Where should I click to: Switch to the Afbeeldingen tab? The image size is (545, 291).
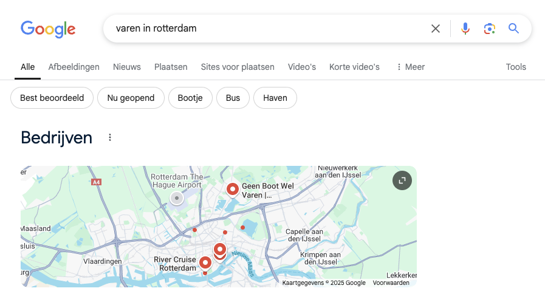[x=74, y=67]
